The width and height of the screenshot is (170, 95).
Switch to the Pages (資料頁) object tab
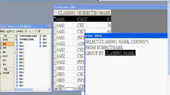[x=7, y=56]
